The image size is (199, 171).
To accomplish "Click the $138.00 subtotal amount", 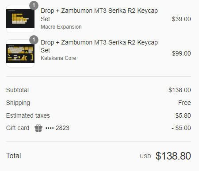I will (x=180, y=90).
